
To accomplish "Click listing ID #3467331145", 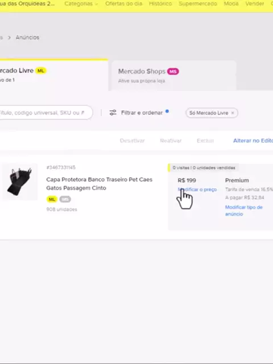I will click(x=61, y=167).
